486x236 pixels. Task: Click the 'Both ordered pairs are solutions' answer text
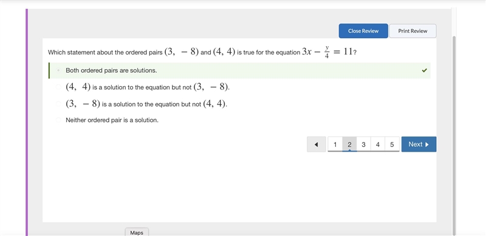(x=111, y=70)
